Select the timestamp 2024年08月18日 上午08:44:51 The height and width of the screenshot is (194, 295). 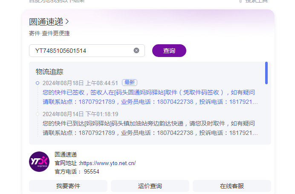pos(80,83)
